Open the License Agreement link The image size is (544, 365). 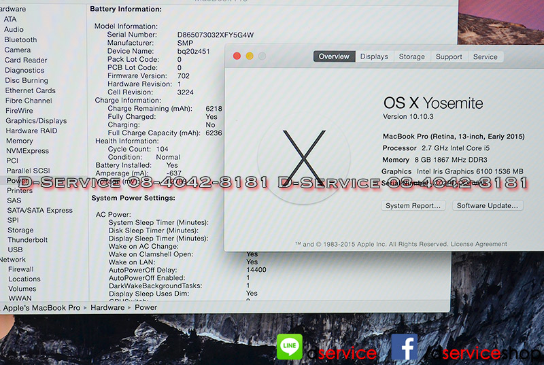pos(479,244)
